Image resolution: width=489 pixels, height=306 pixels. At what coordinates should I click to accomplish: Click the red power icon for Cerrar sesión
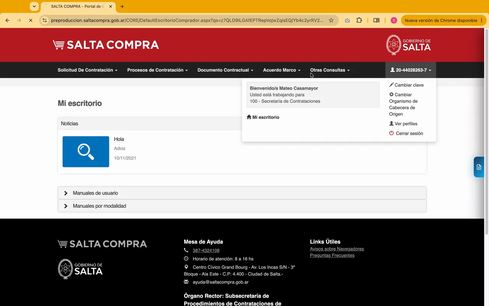(x=391, y=133)
